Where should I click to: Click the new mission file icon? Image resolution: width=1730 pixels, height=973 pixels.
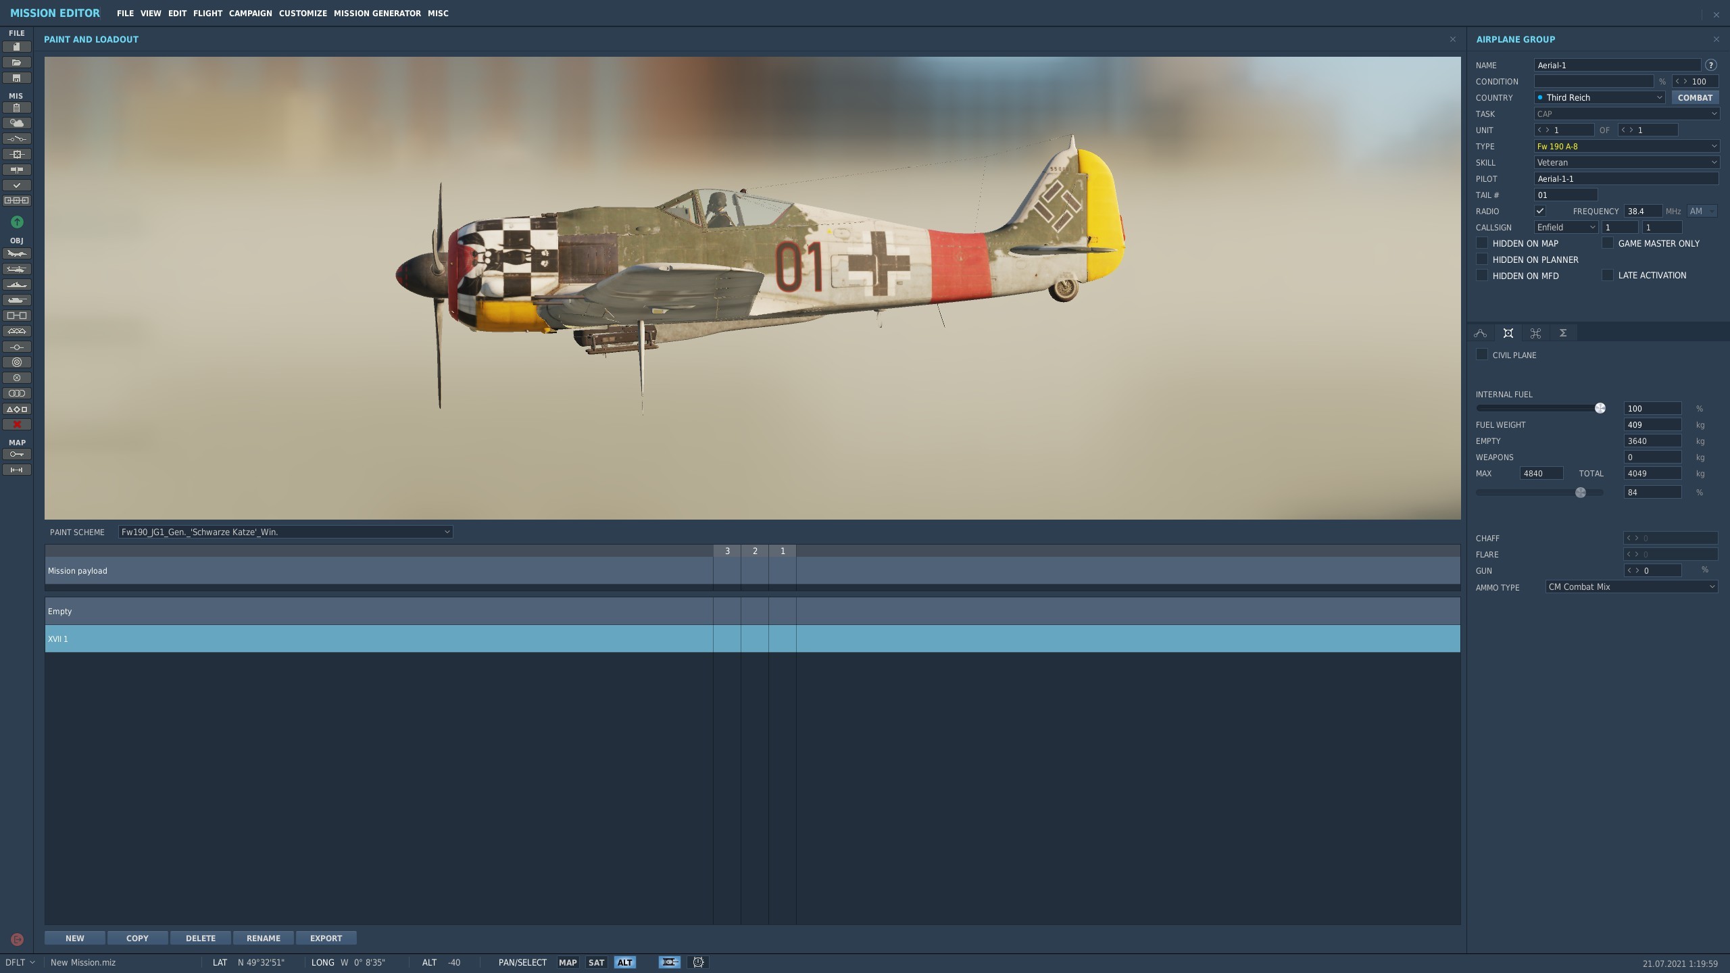coord(17,47)
